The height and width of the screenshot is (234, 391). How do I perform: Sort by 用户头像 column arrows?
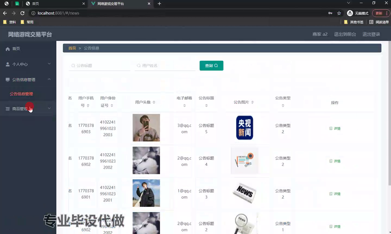154,102
